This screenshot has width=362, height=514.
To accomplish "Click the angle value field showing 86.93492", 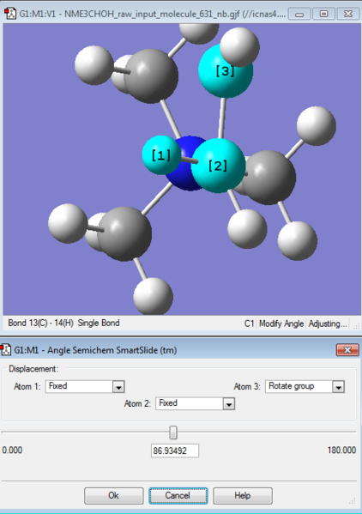I will (x=175, y=451).
